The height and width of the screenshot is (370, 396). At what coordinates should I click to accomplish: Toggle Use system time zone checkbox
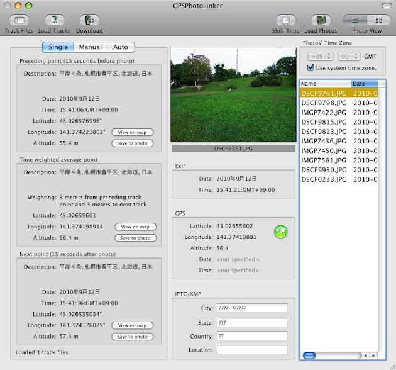311,67
